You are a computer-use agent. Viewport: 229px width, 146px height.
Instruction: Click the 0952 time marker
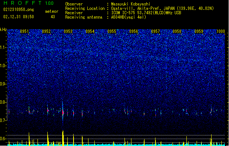click(x=46, y=31)
